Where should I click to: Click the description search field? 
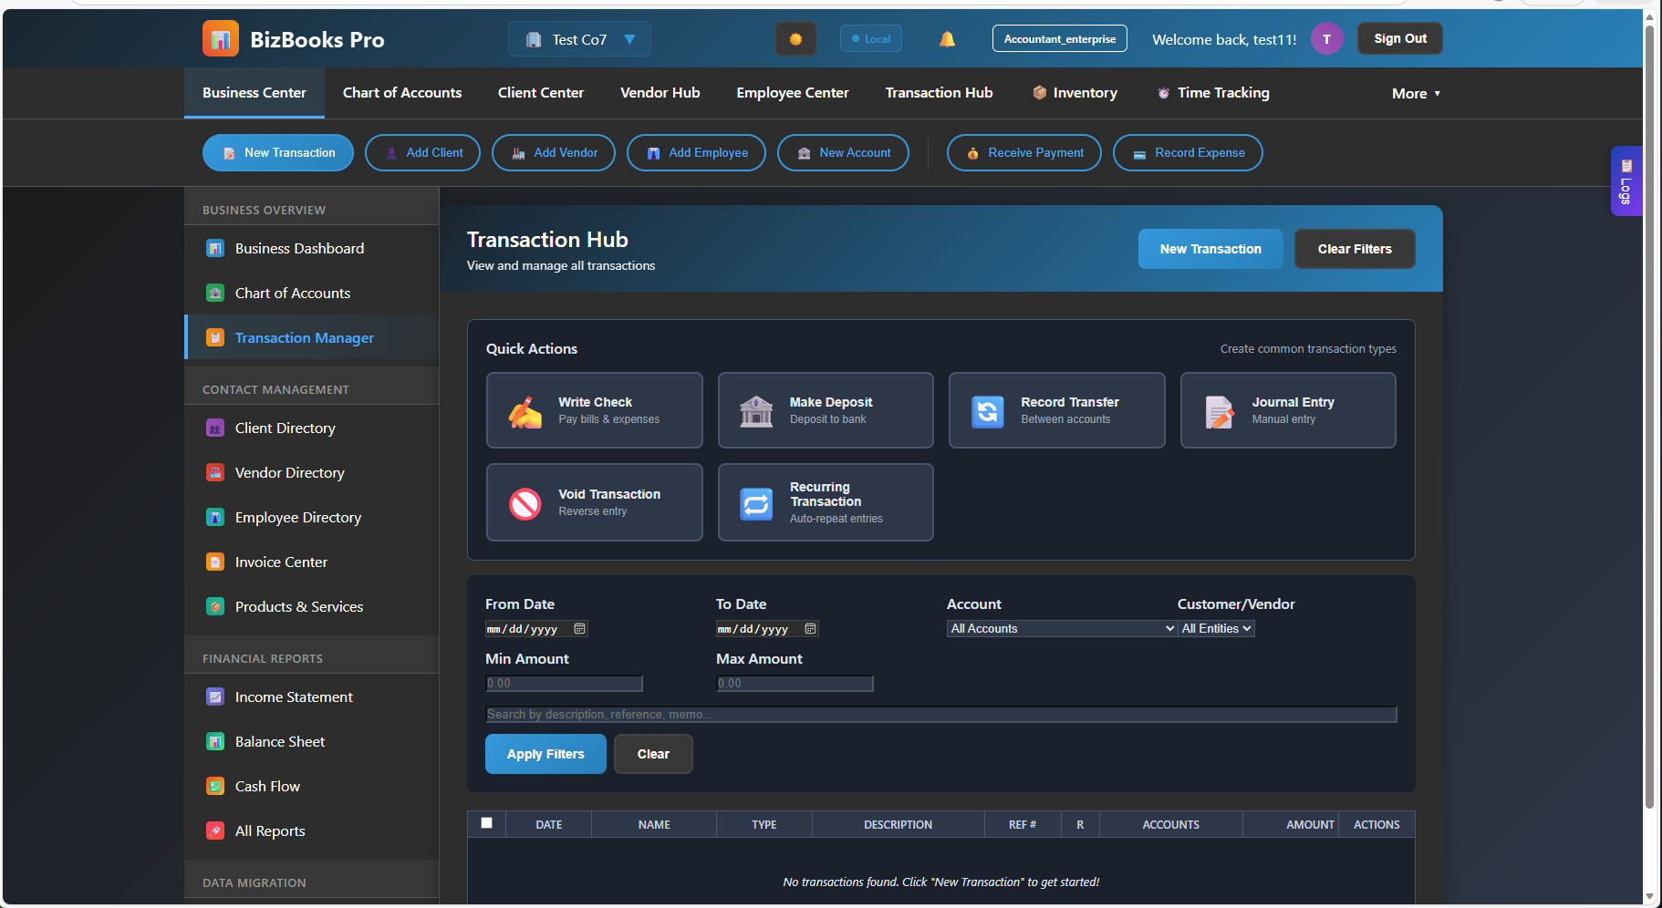941,715
